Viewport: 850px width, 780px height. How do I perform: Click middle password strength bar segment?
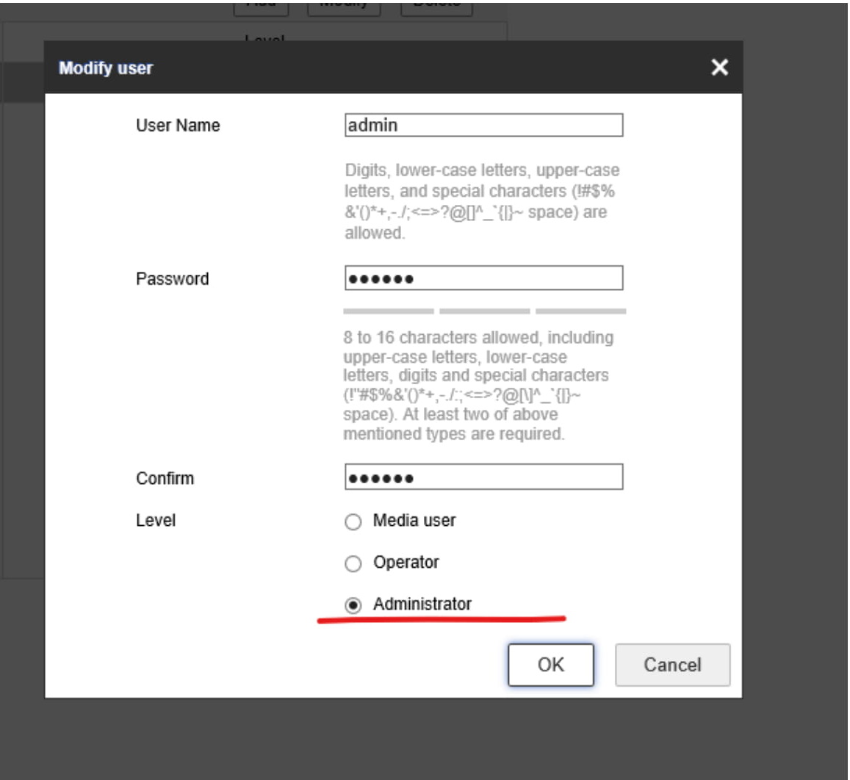pyautogui.click(x=484, y=311)
